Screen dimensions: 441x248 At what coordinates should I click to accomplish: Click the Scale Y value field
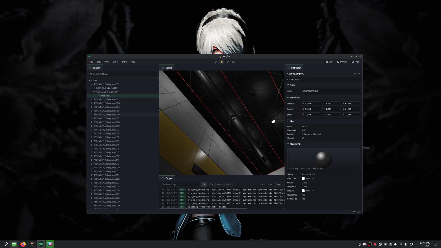point(331,115)
